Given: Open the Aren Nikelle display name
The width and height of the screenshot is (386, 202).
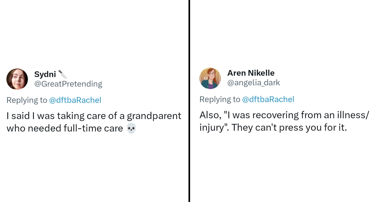Looking at the screenshot, I should point(251,73).
